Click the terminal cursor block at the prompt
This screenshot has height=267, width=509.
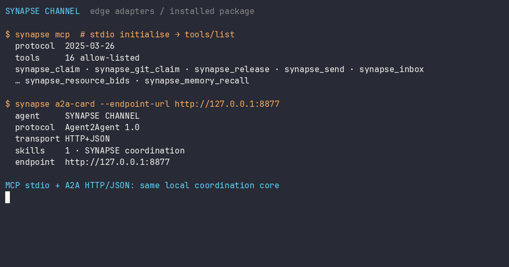click(7, 197)
